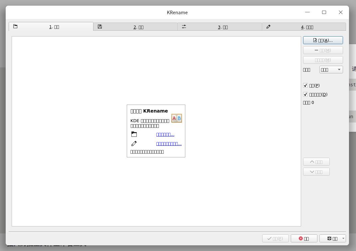Switch to tab 2 with floppy disk icon
Screen dimensions: 356x251
click(x=135, y=27)
